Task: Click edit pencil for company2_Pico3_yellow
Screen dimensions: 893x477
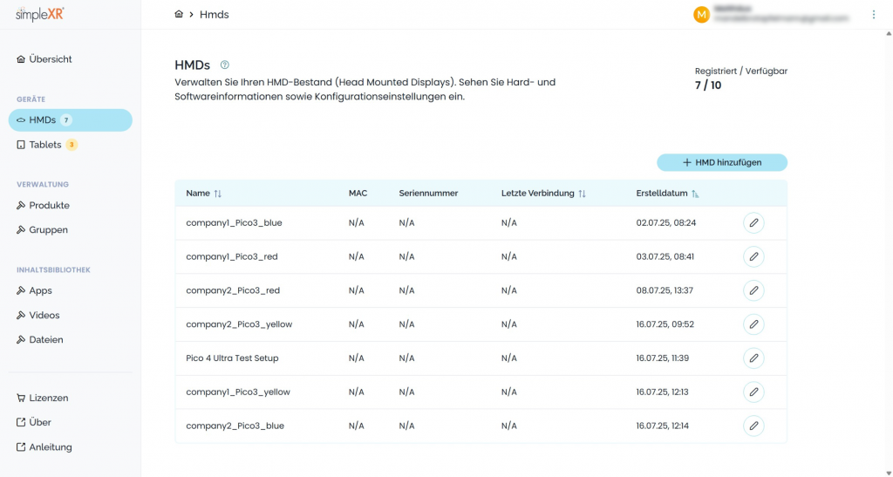Action: pyautogui.click(x=753, y=324)
